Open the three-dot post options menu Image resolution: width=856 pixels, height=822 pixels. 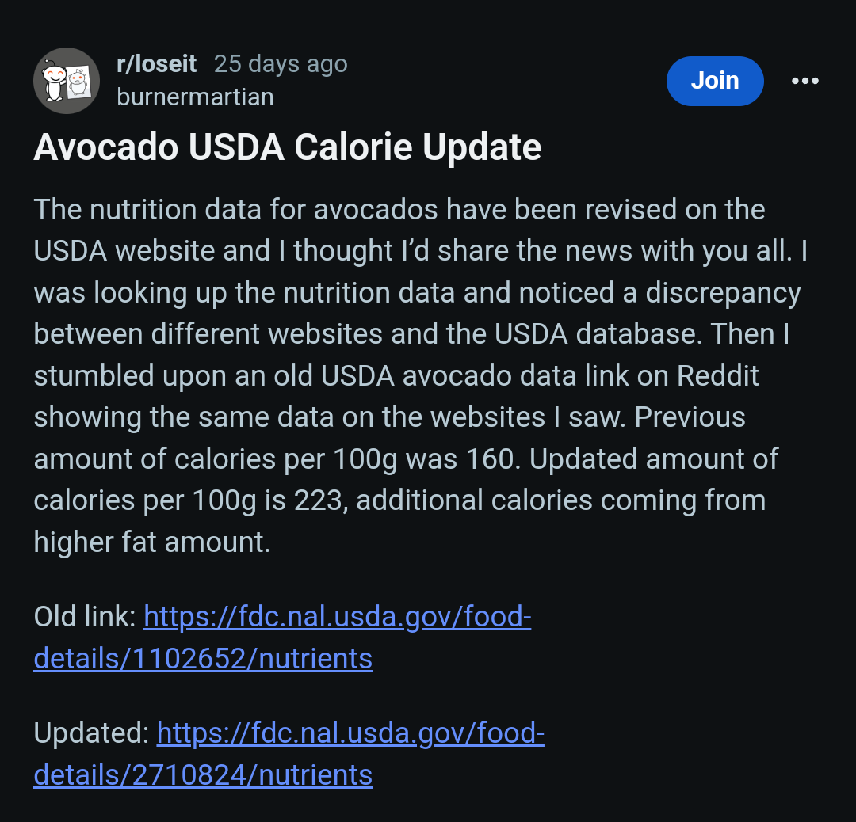tap(804, 81)
